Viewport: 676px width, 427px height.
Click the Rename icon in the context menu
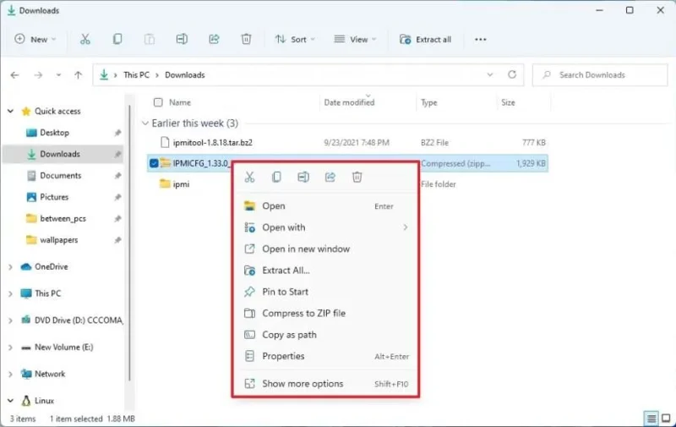(x=303, y=177)
